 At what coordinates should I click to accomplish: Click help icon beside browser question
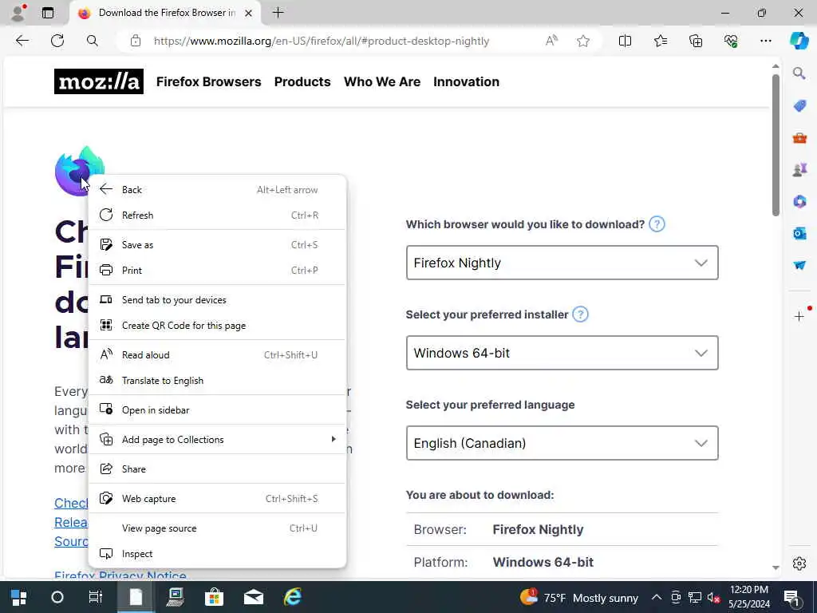[x=657, y=224]
